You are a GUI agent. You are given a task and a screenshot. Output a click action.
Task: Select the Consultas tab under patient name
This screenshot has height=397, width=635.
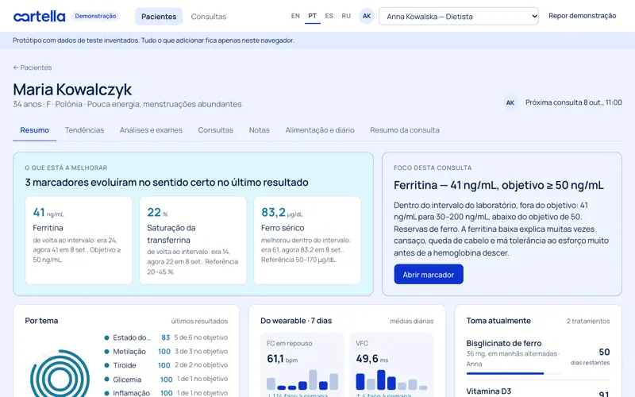point(215,130)
